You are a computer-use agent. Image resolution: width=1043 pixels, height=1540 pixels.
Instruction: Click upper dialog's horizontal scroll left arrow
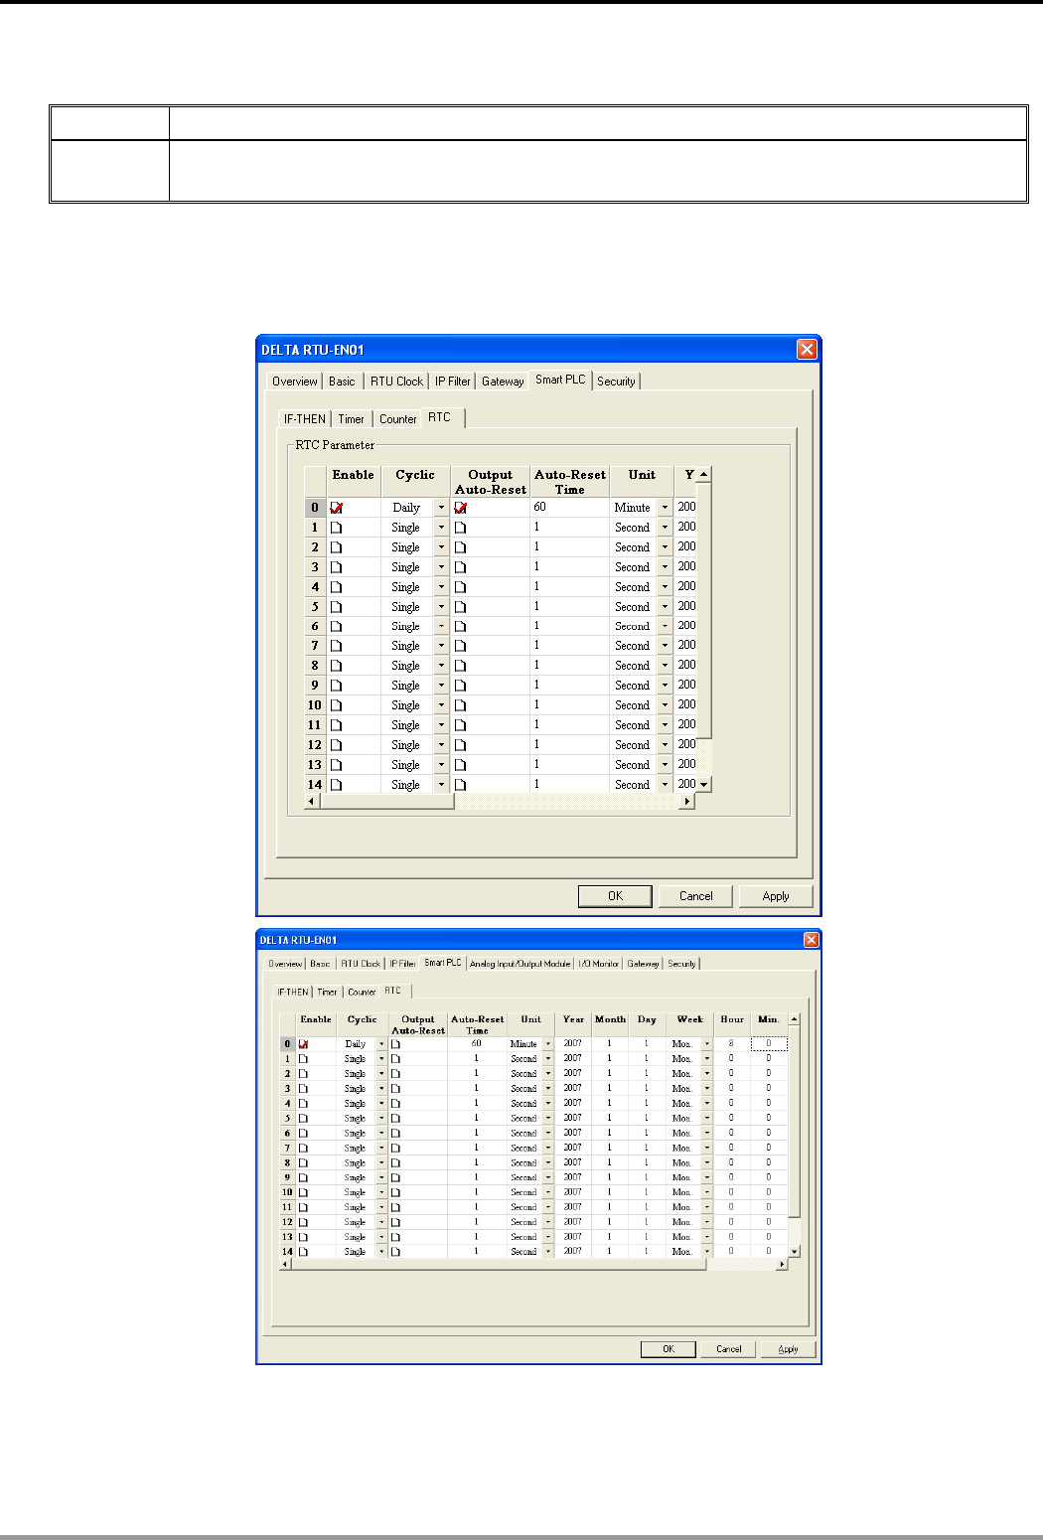311,801
